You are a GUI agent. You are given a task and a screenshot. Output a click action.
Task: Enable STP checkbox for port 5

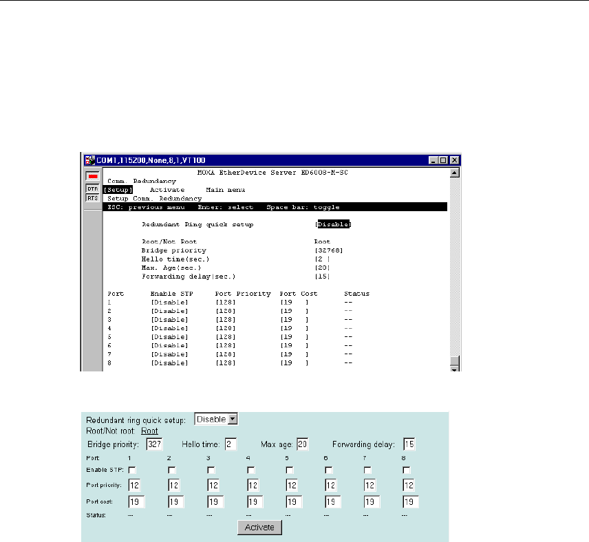tap(290, 470)
